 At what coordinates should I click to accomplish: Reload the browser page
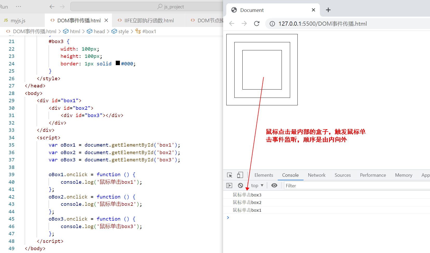257,24
